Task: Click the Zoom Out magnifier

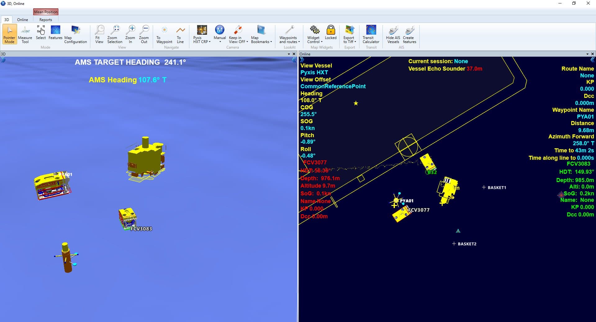Action: click(144, 34)
